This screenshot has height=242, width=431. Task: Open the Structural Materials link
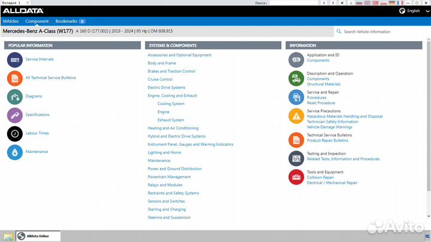pos(324,84)
